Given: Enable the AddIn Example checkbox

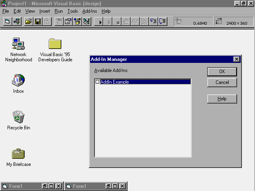Looking at the screenshot, I should click(x=97, y=82).
